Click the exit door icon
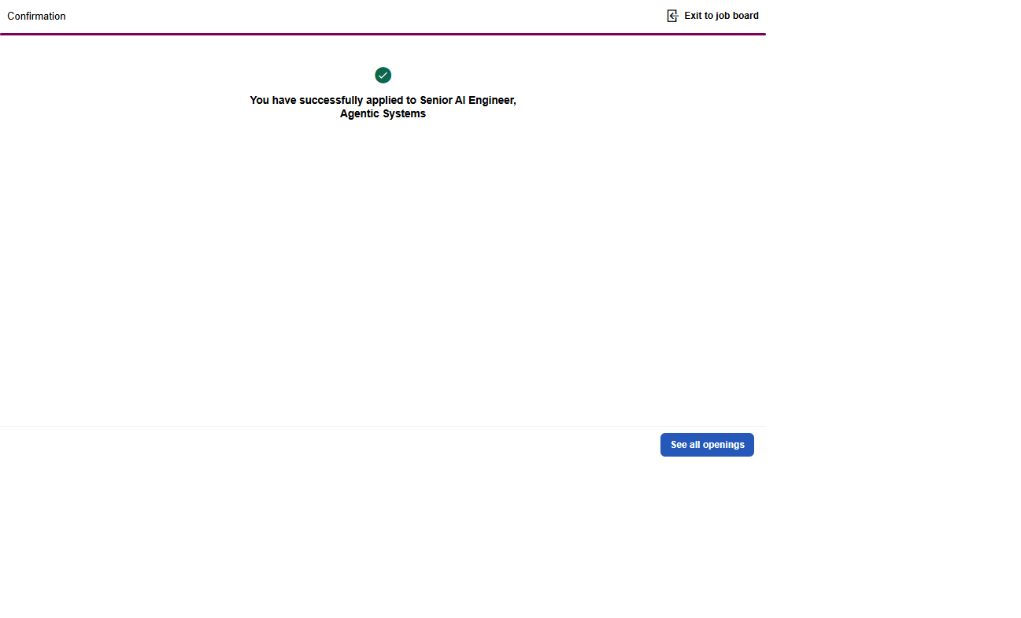 tap(672, 16)
